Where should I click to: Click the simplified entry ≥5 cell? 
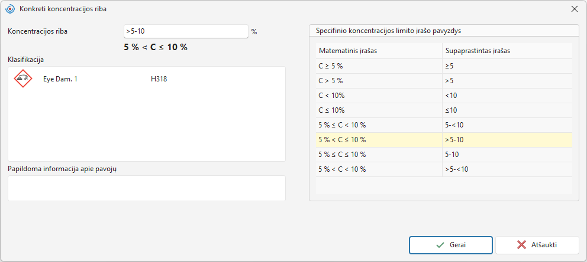pyautogui.click(x=507, y=65)
